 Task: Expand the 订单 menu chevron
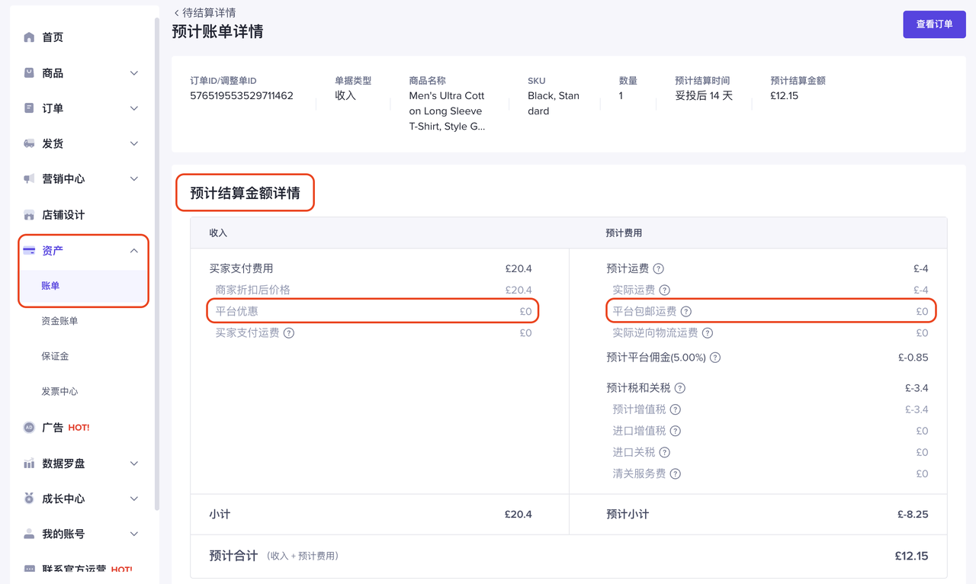pyautogui.click(x=134, y=108)
